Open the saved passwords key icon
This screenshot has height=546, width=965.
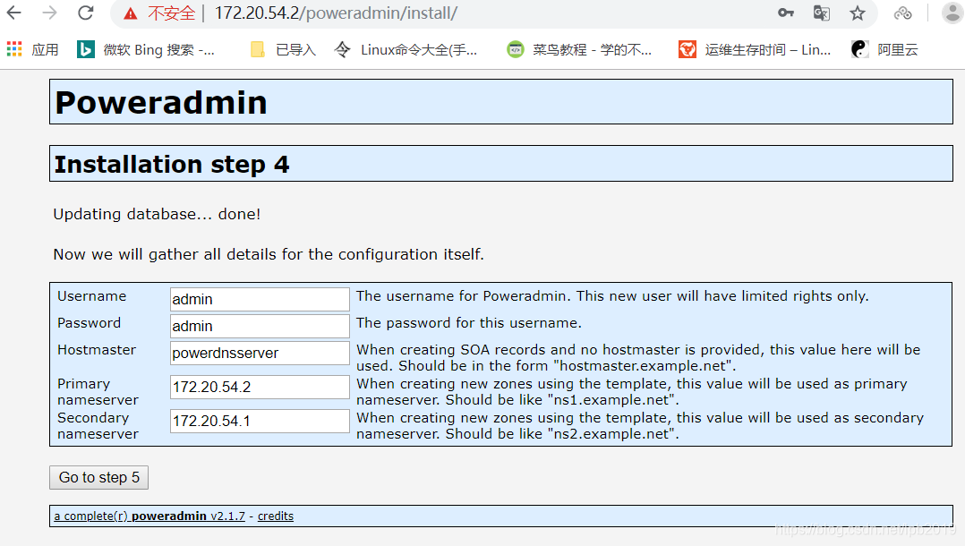[786, 13]
